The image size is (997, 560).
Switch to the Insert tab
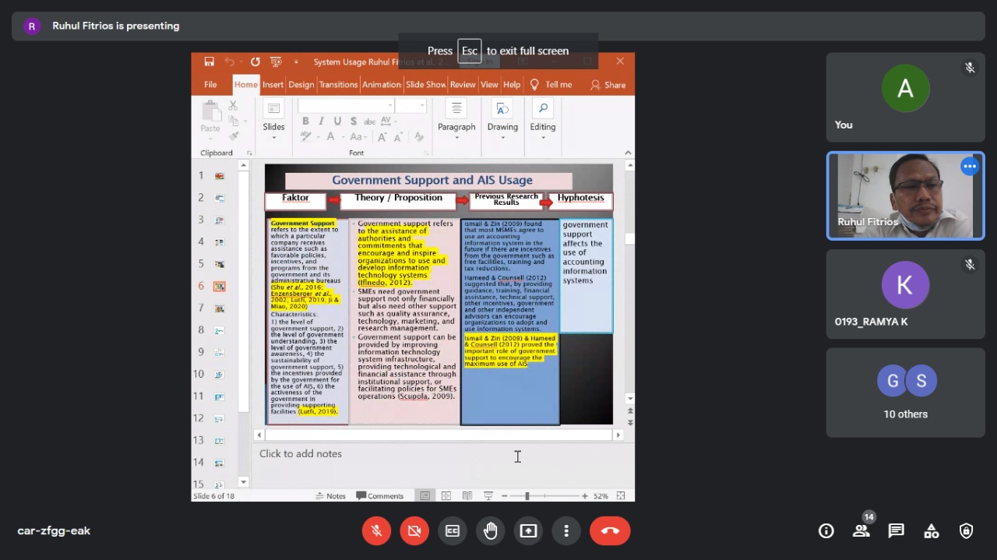[273, 85]
